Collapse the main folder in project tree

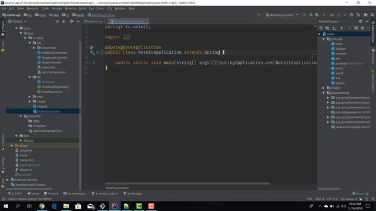(x=16, y=28)
